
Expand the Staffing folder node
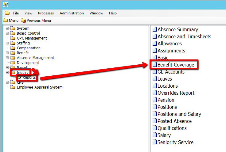(x=7, y=43)
